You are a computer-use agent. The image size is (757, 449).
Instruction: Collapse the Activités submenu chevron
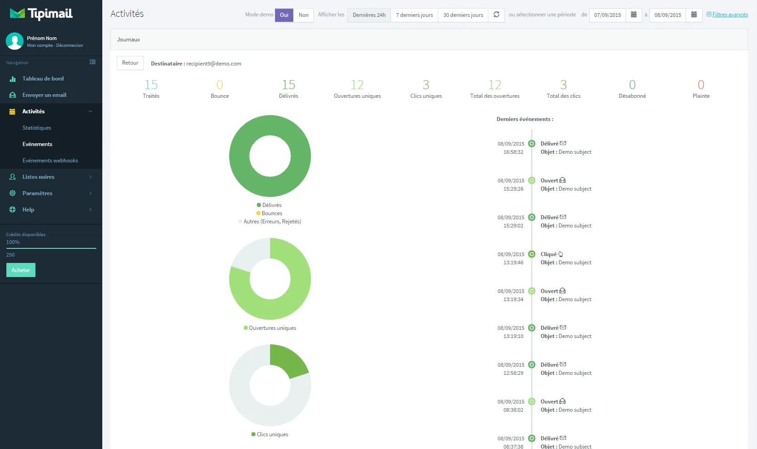tap(90, 111)
